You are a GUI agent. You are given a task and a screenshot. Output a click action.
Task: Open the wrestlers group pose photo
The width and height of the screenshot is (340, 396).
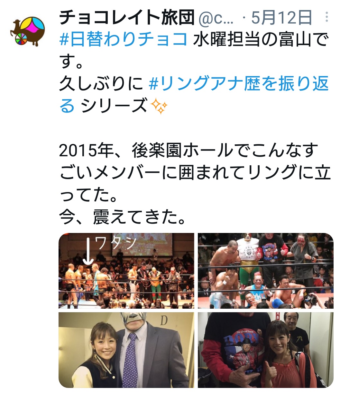266,271
